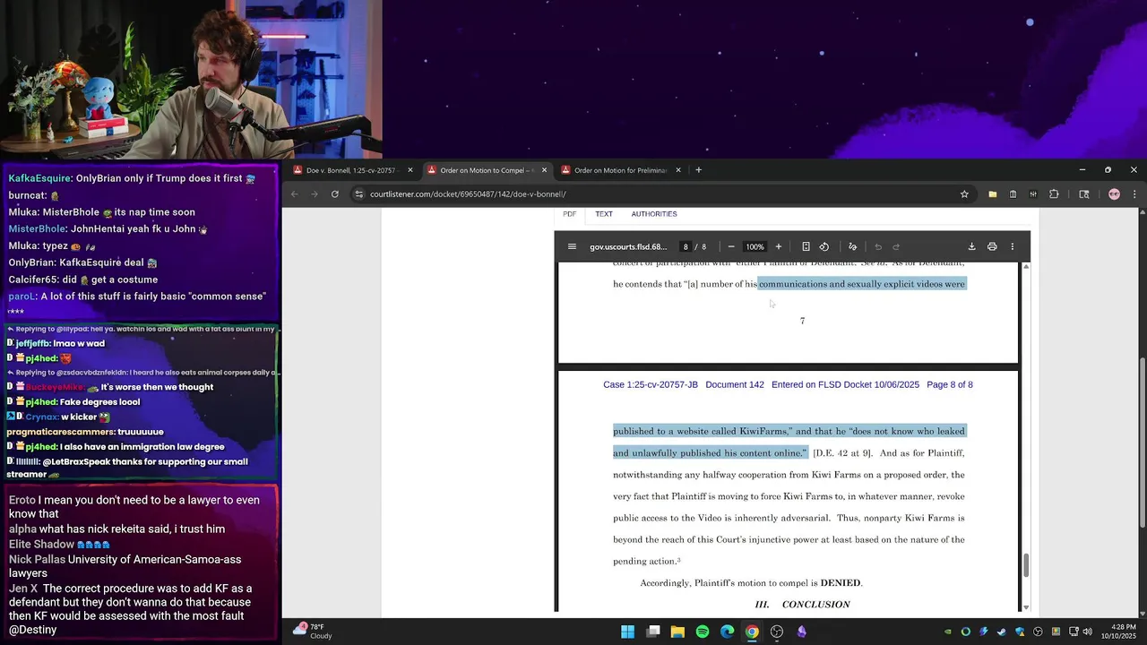Reload the CourtListener page
The width and height of the screenshot is (1147, 645).
[335, 193]
